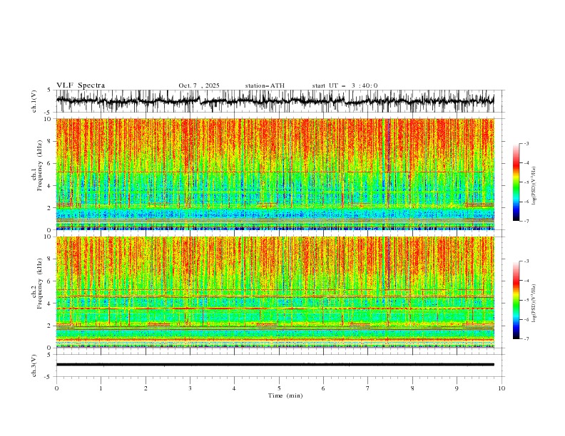This screenshot has height=436, width=565.
Task: Click the ch.2 spectrogram panel
Action: coord(275,292)
